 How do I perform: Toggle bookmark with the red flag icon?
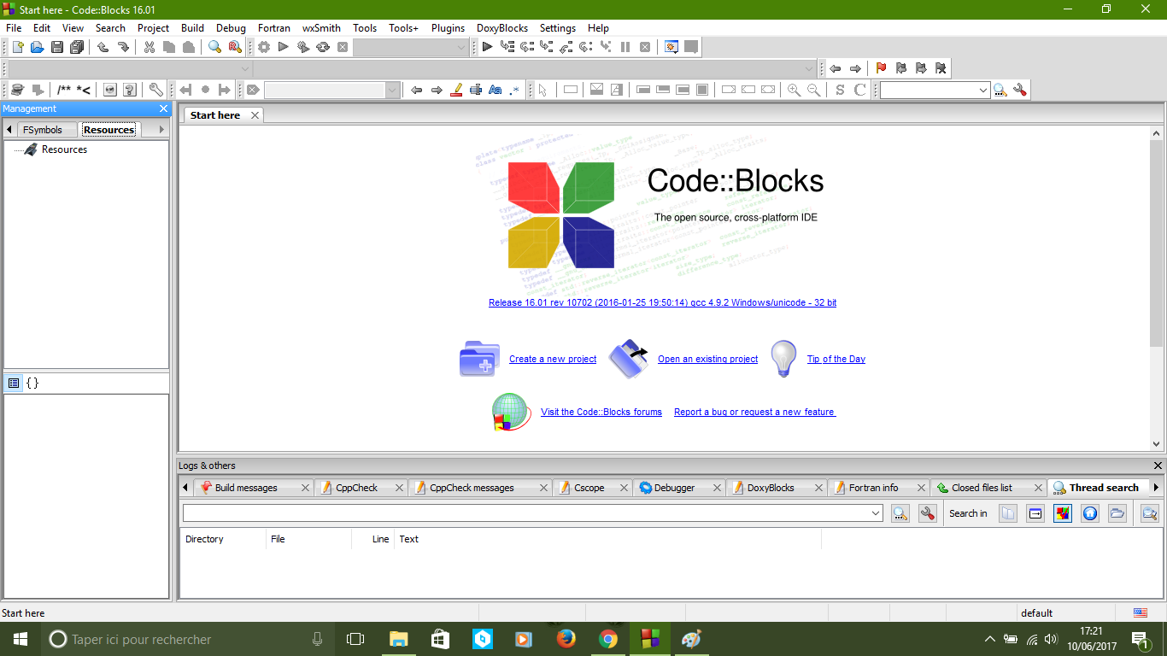coord(881,68)
